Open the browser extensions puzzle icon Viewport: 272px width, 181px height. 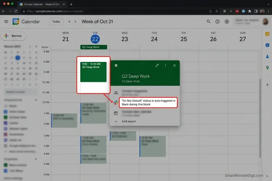[x=249, y=11]
